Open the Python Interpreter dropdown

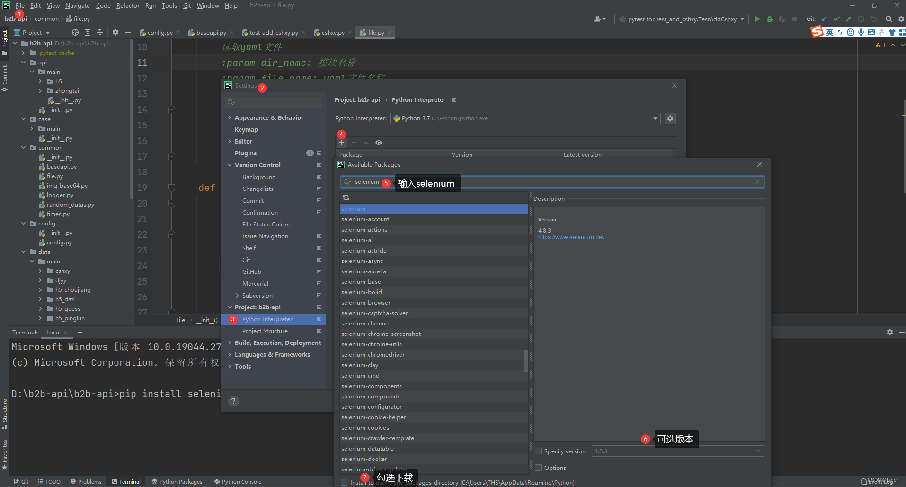[x=525, y=118]
